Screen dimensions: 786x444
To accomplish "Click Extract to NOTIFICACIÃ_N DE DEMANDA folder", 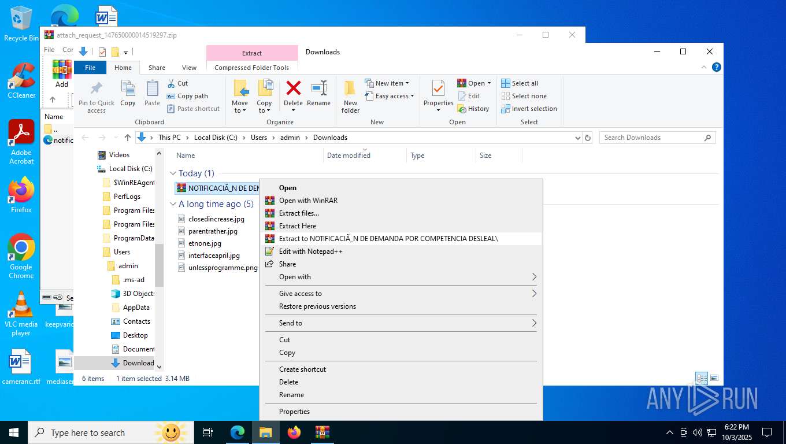I will pyautogui.click(x=401, y=239).
